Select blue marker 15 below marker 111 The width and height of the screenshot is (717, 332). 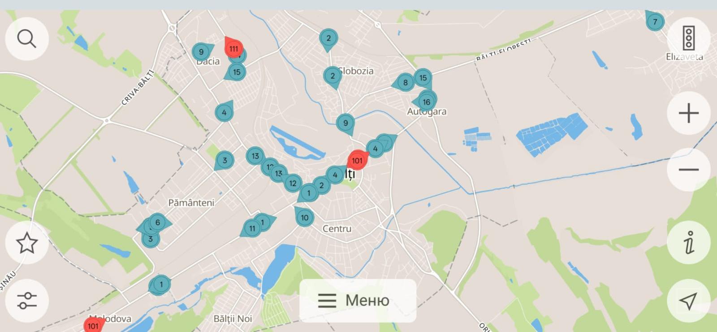[237, 72]
